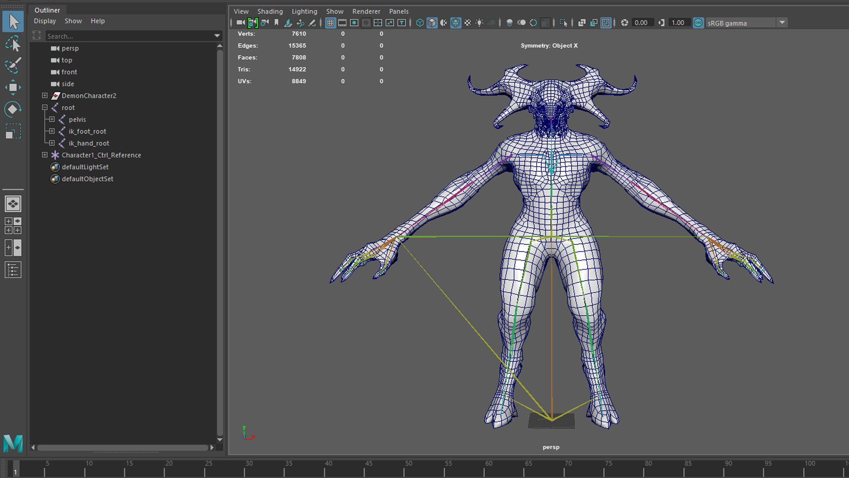This screenshot has height=478, width=849.
Task: Open the Outliner Display menu
Action: pos(45,21)
